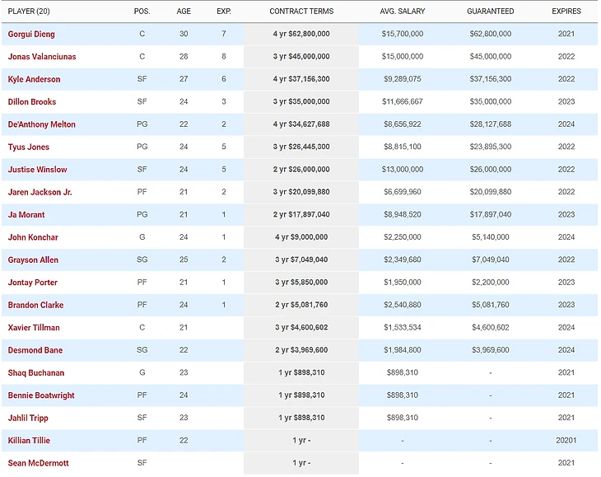The image size is (601, 477).
Task: Open Kyle Anderson player page
Action: pos(34,79)
